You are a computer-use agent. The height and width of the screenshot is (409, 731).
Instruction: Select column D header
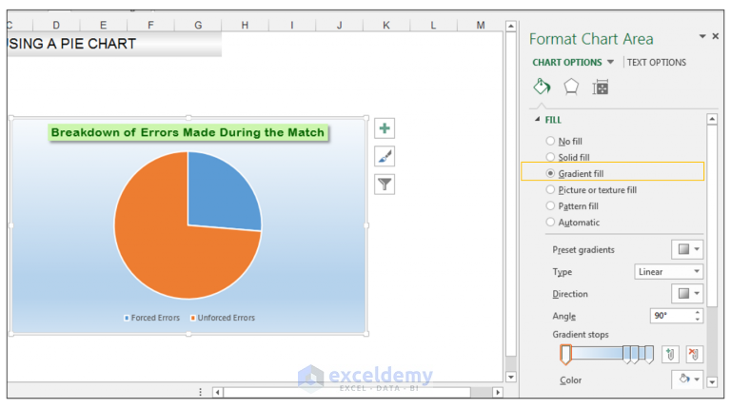coord(56,25)
